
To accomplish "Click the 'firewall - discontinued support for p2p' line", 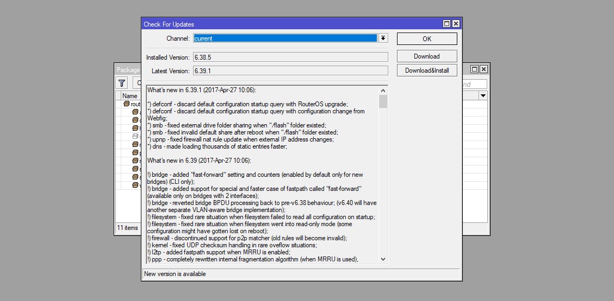I will tap(247, 238).
